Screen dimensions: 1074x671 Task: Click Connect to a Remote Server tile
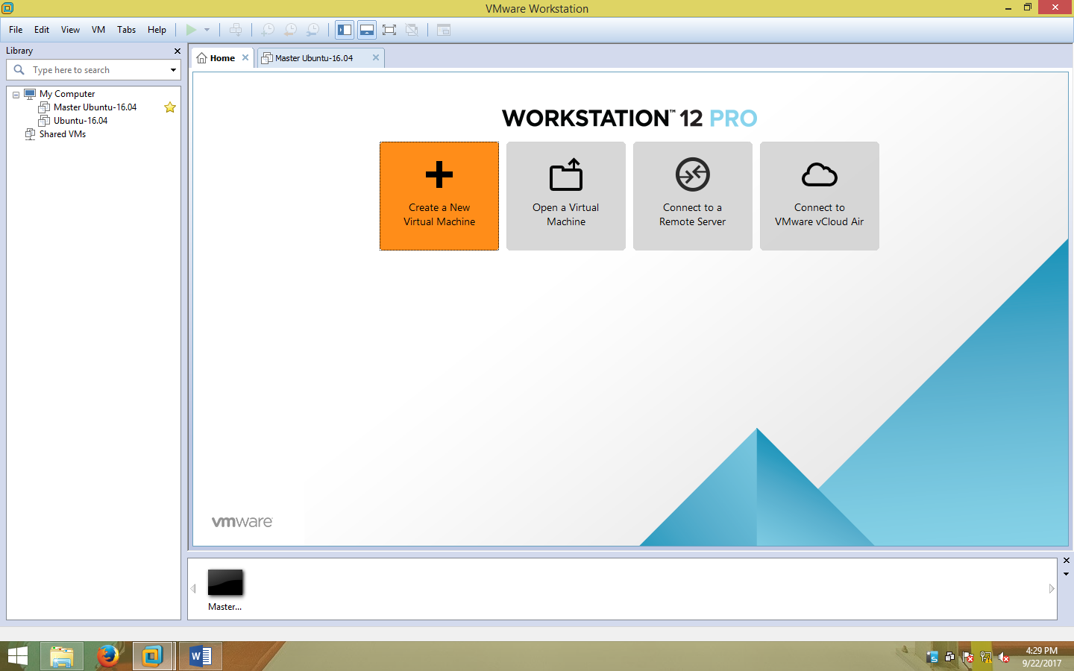click(693, 196)
